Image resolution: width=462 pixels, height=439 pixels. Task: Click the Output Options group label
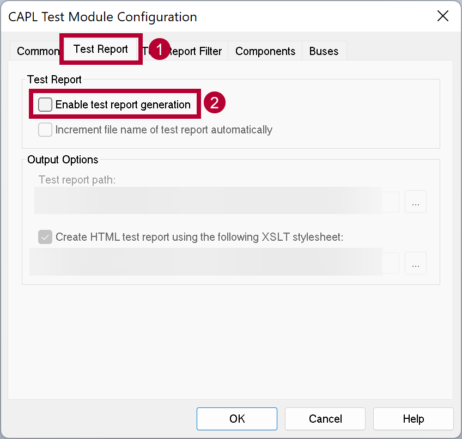click(x=63, y=160)
